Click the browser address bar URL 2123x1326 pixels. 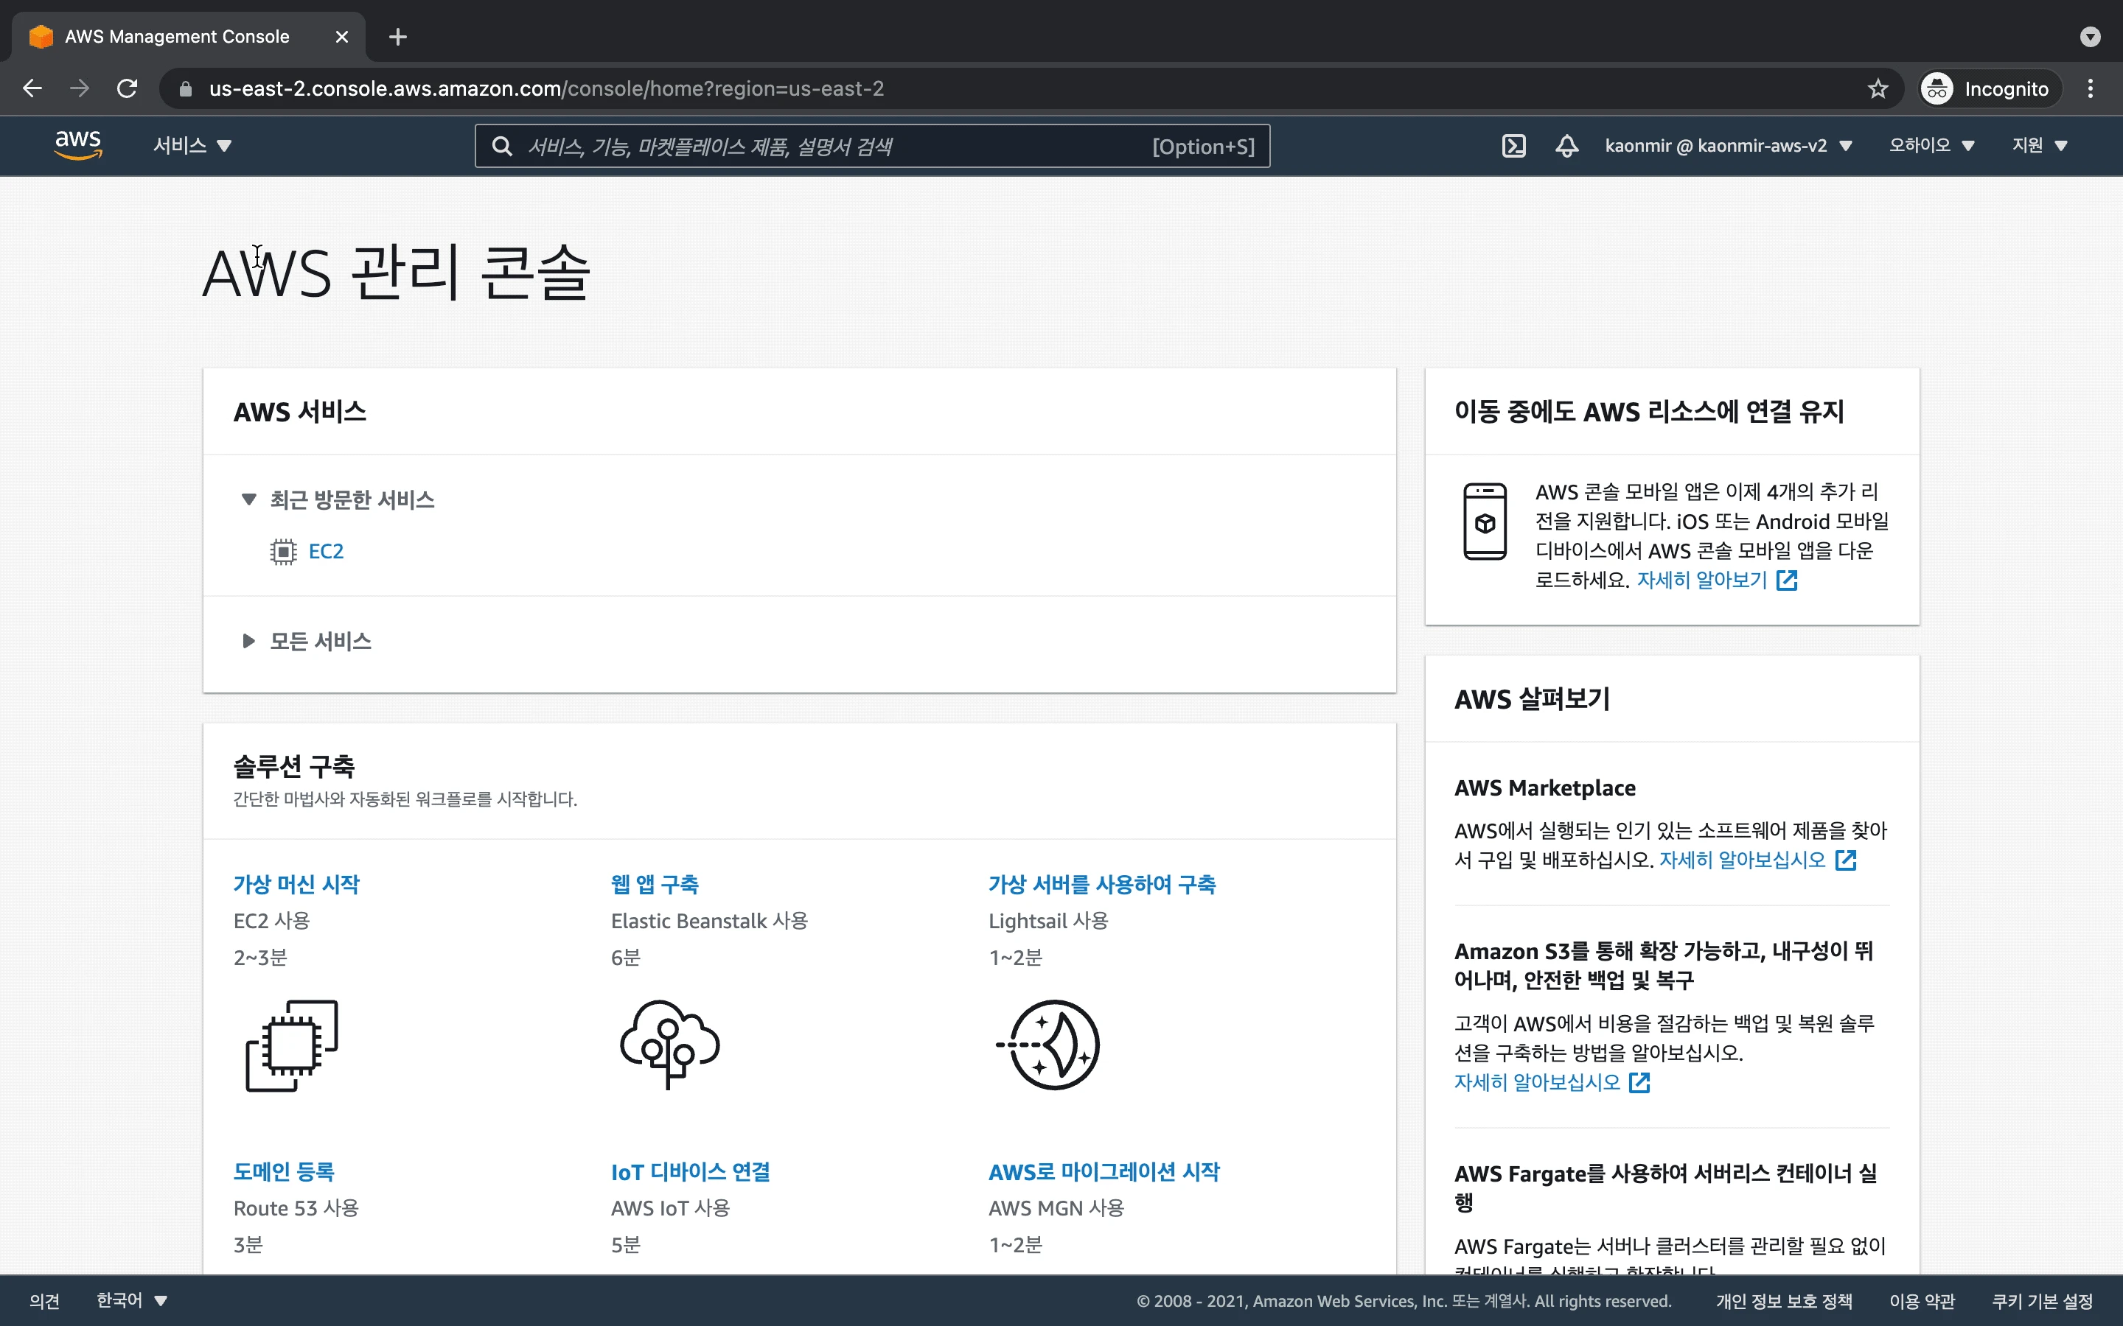point(545,88)
